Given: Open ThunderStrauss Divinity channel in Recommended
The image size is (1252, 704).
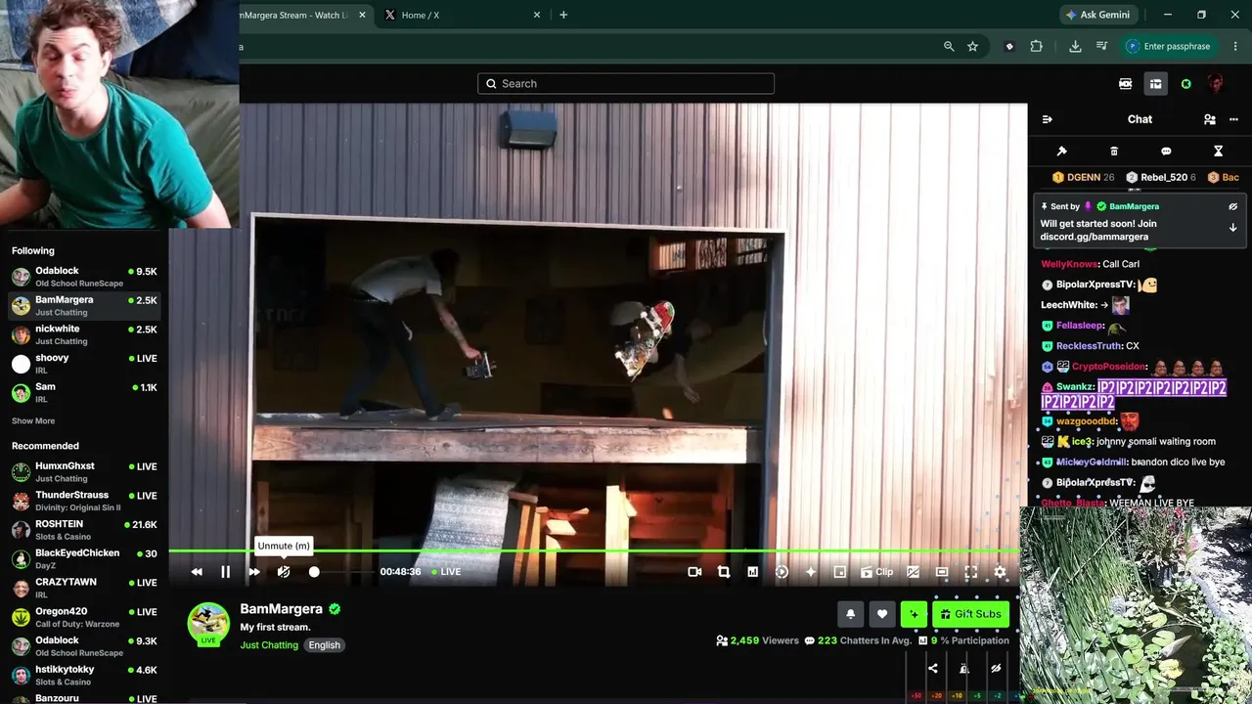Looking at the screenshot, I should (84, 501).
